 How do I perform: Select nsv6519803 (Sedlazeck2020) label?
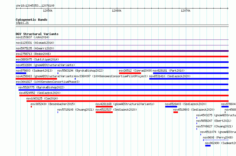194,110
